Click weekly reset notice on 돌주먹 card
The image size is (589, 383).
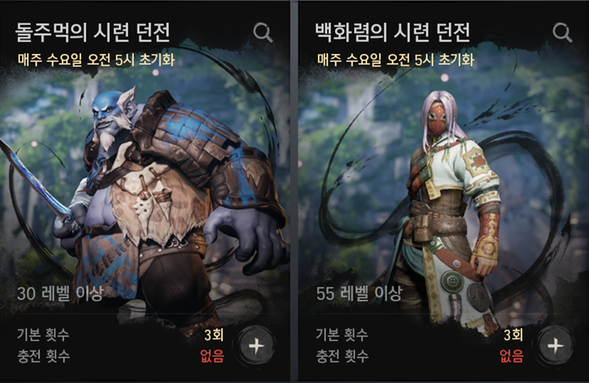tap(96, 60)
